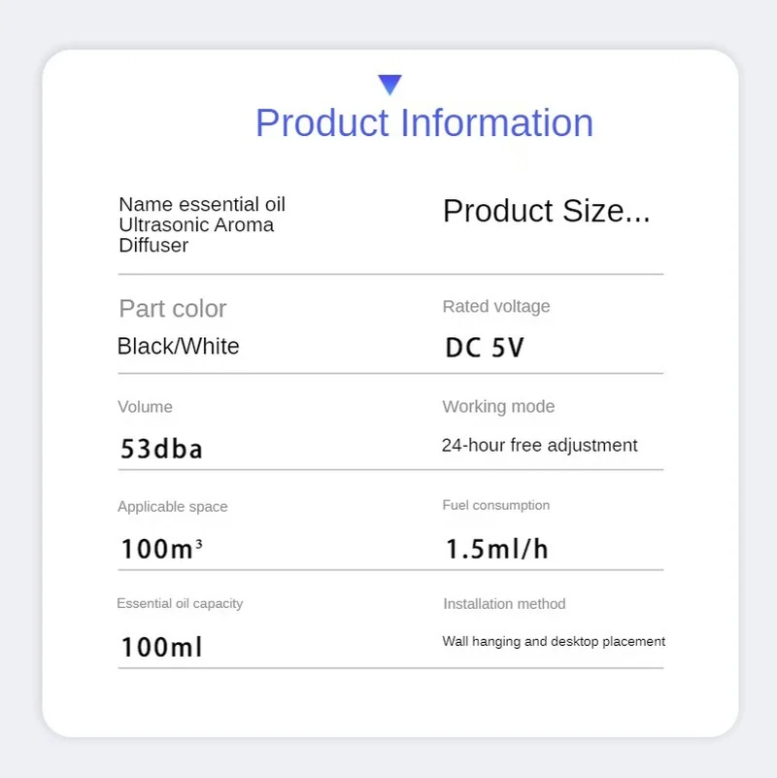Image resolution: width=777 pixels, height=778 pixels.
Task: Click the Volume label
Action: coord(145,407)
